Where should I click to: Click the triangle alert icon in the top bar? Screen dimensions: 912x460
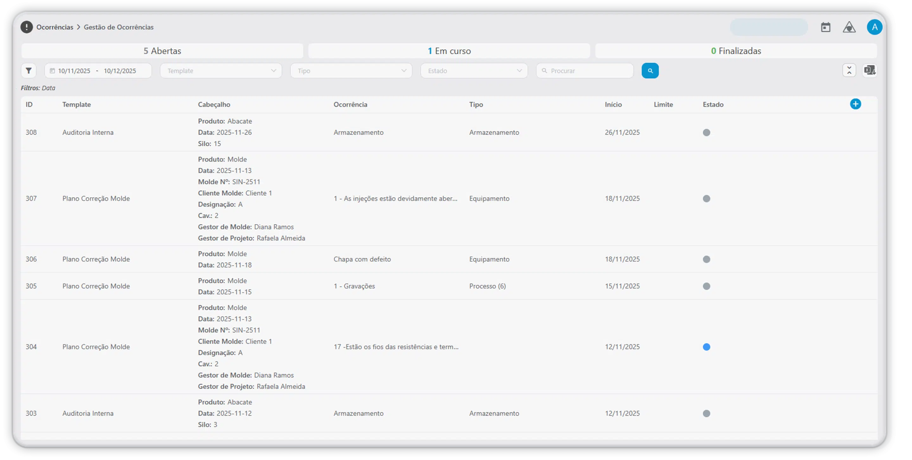(x=849, y=27)
